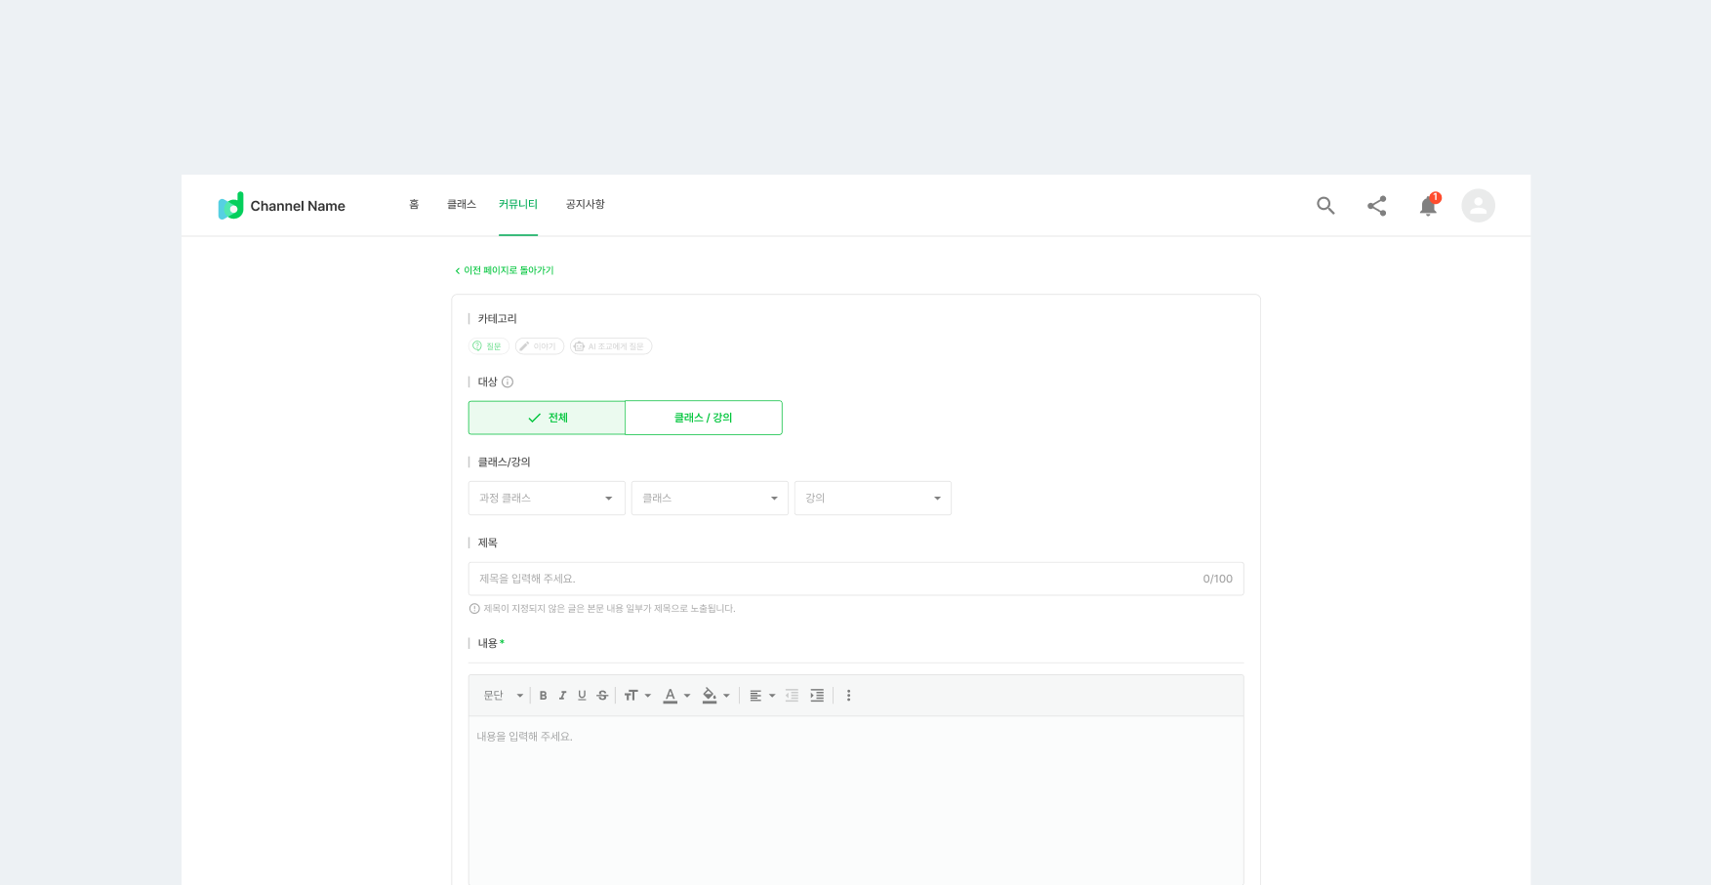Apply bold formatting in editor toolbar
Screen dimensions: 1711x885
[x=544, y=696]
